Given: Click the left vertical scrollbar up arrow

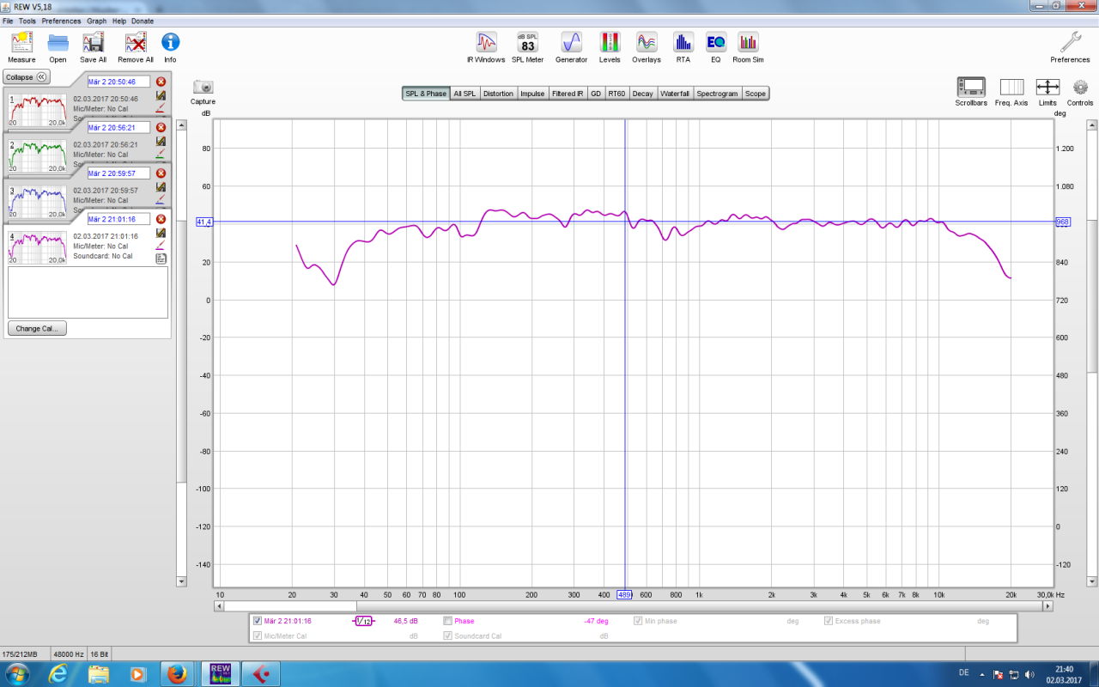Looking at the screenshot, I should click(181, 125).
